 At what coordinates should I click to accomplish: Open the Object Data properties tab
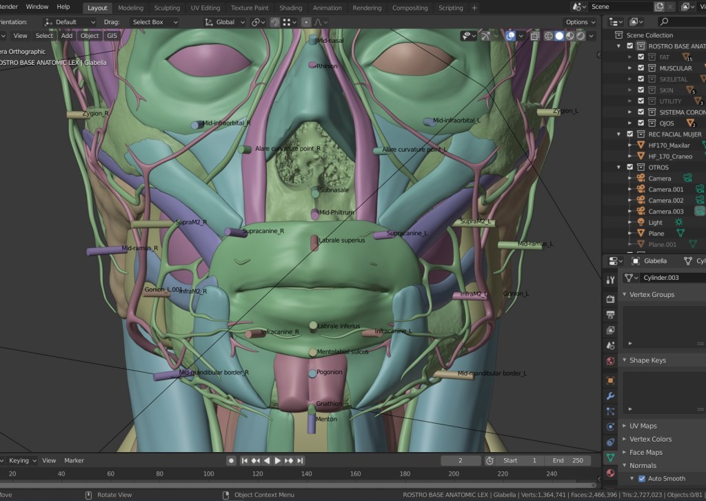click(x=610, y=457)
